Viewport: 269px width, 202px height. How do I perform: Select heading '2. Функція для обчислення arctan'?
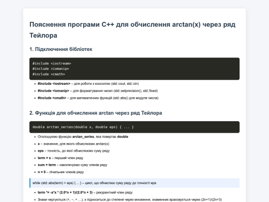coord(96,113)
